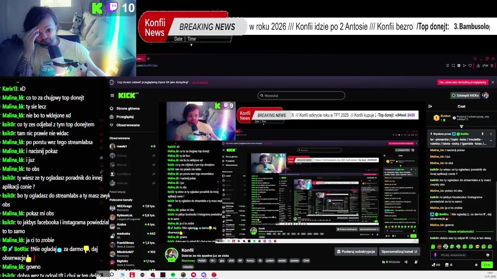Click the Nowe wiadomości divider label
497x279 pixels.
click(461, 231)
